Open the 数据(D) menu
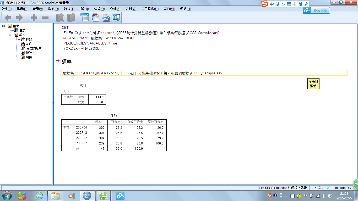 53,9
